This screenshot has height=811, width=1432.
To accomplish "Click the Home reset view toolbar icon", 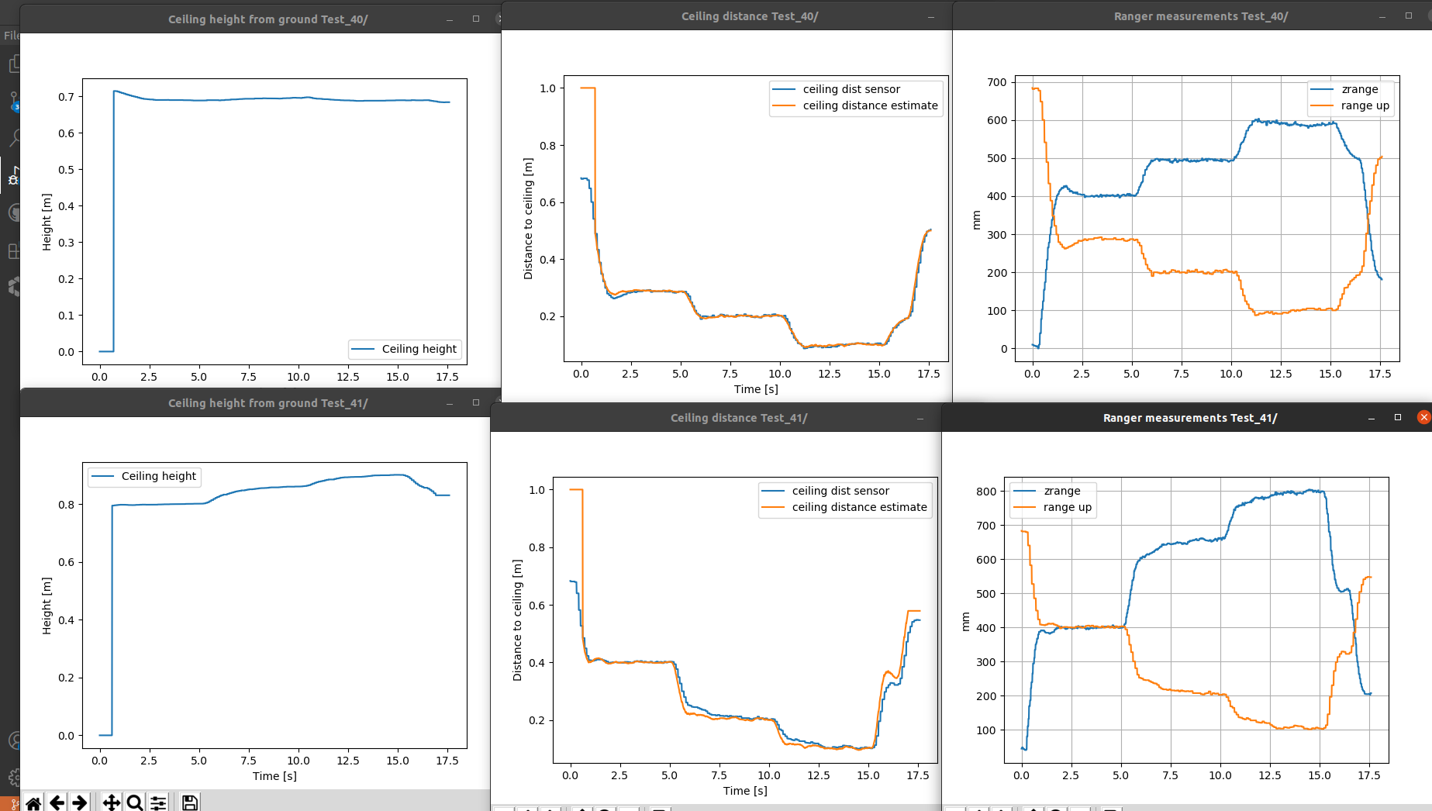I will pos(33,802).
